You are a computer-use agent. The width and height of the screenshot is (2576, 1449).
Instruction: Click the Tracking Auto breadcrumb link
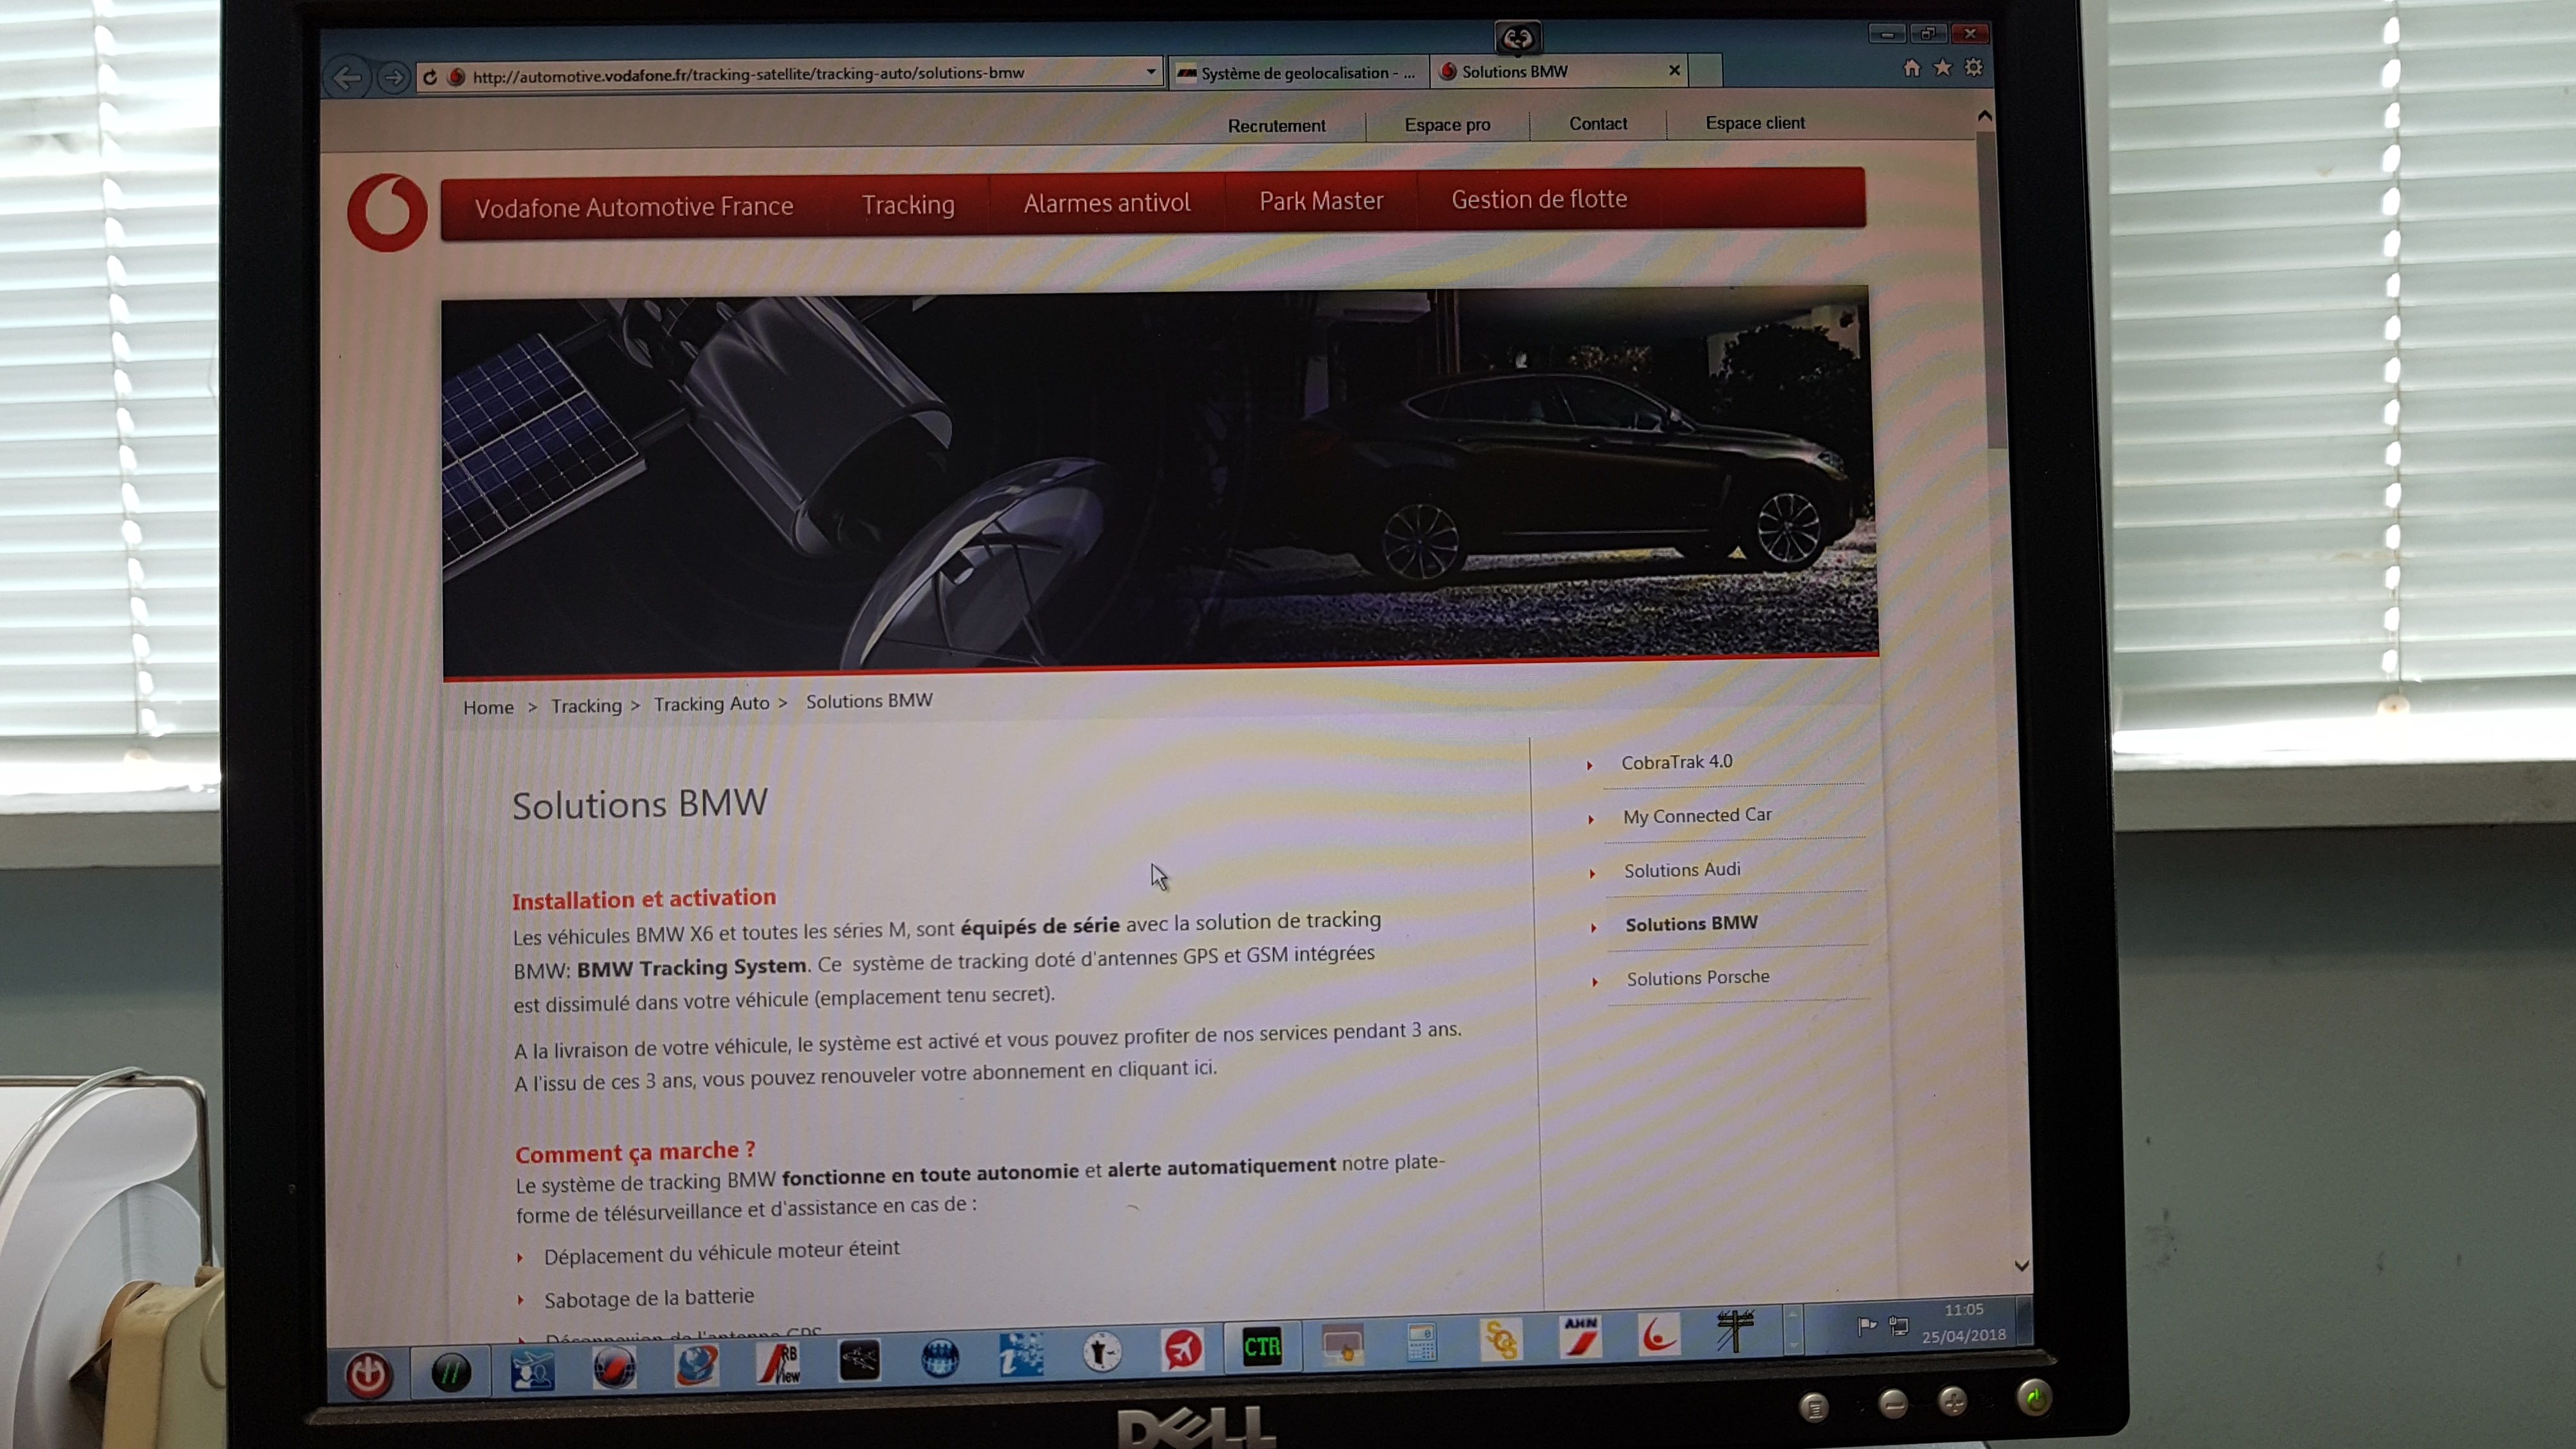pyautogui.click(x=712, y=704)
